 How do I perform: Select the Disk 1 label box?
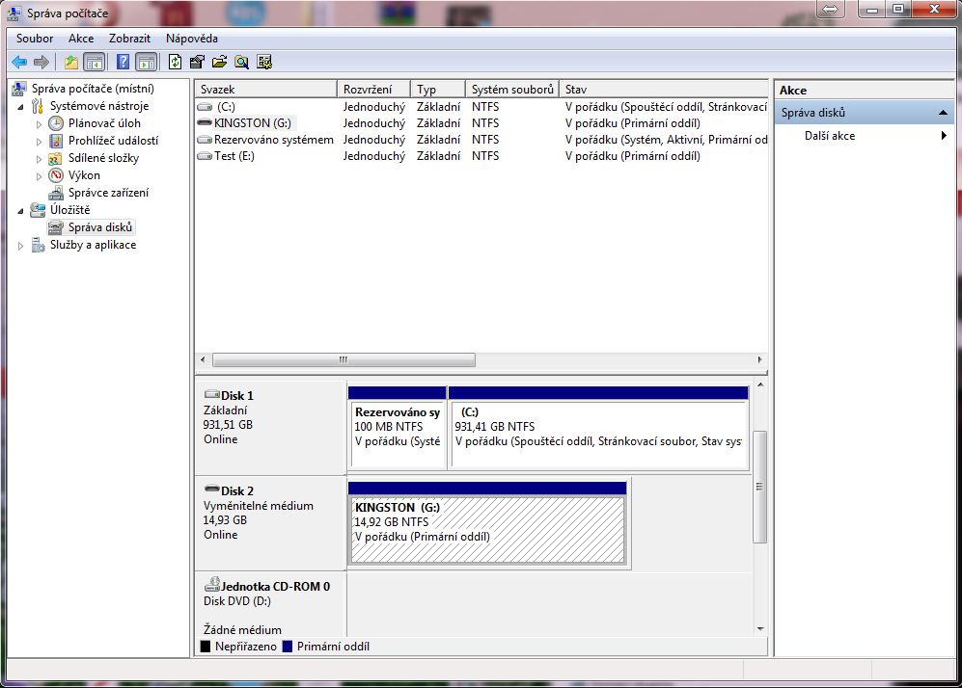[270, 427]
